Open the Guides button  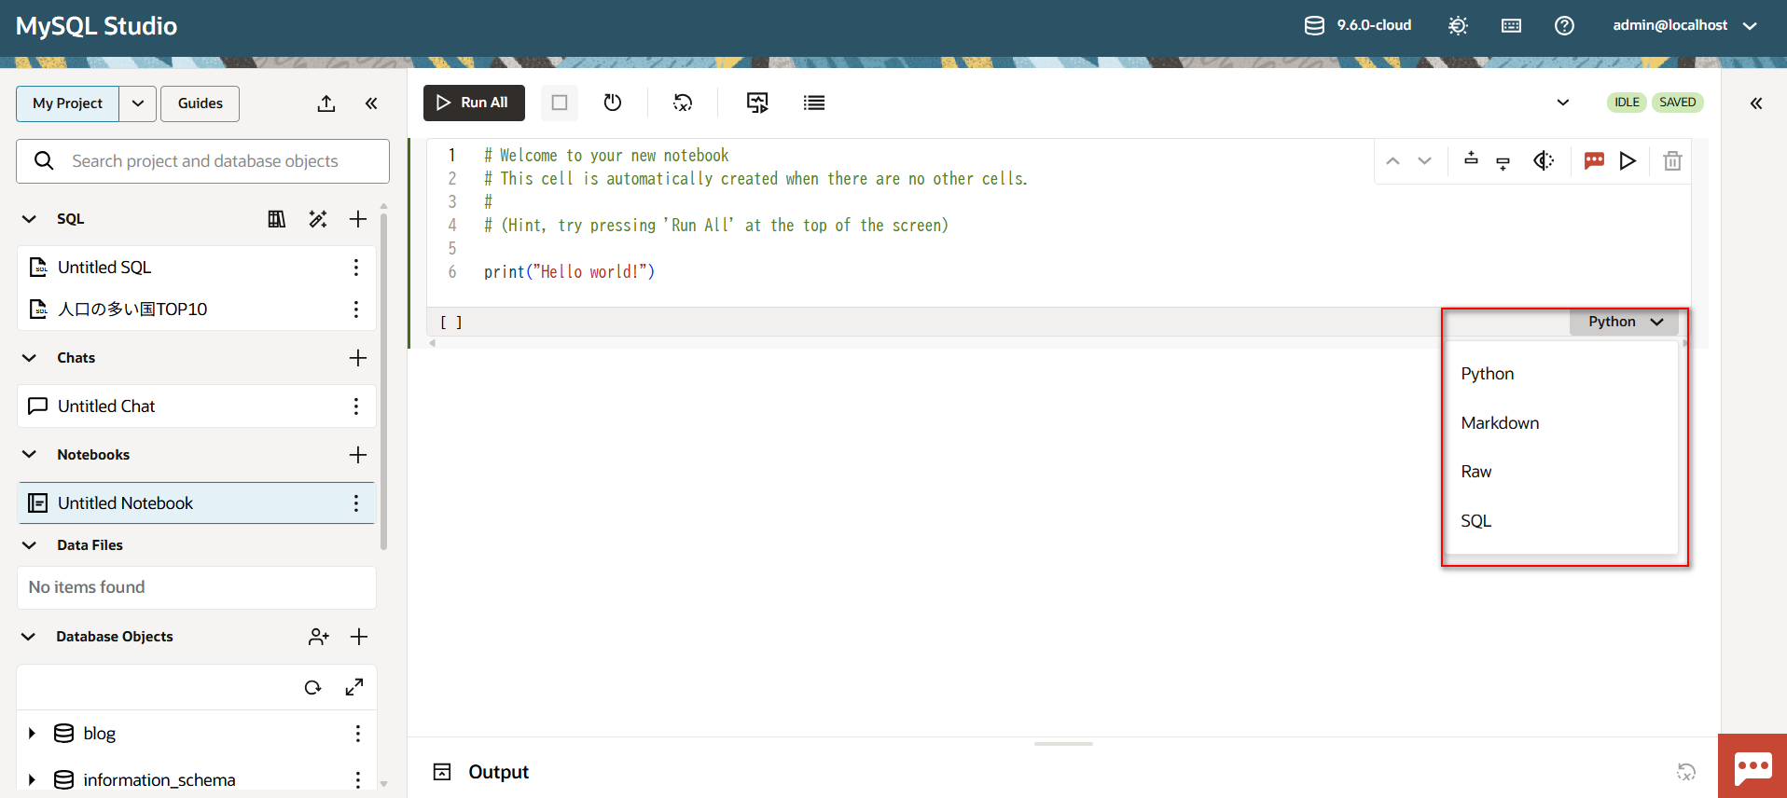[200, 103]
